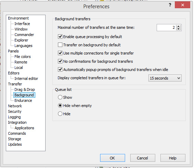Toggle Enable queue processing by default

point(60,37)
